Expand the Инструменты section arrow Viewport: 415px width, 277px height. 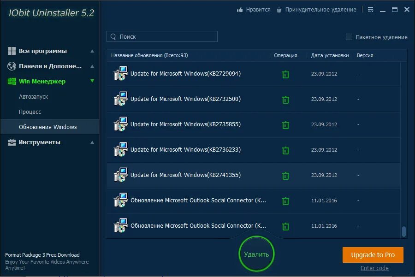pos(92,142)
